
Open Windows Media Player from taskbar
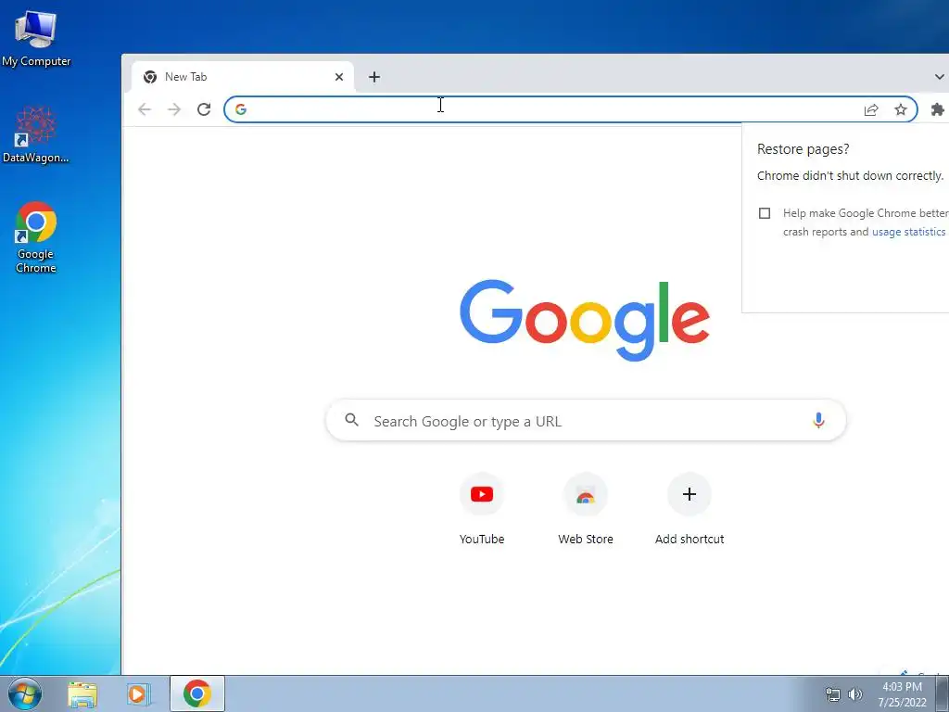(x=139, y=693)
